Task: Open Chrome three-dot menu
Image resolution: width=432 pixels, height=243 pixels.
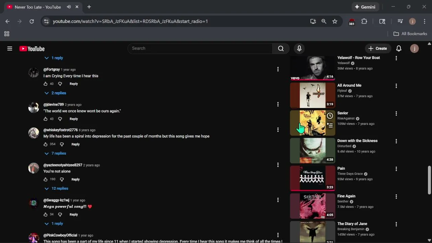Action: coord(425,21)
